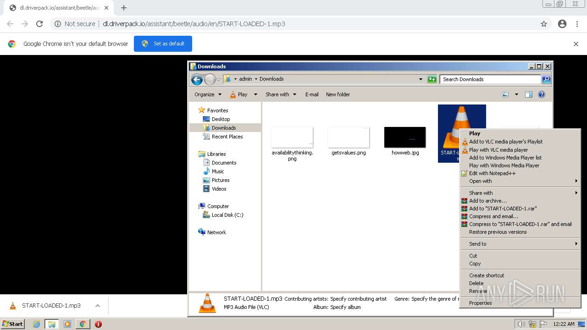Image resolution: width=587 pixels, height=330 pixels.
Task: Open the Documents library
Action: coord(224,163)
